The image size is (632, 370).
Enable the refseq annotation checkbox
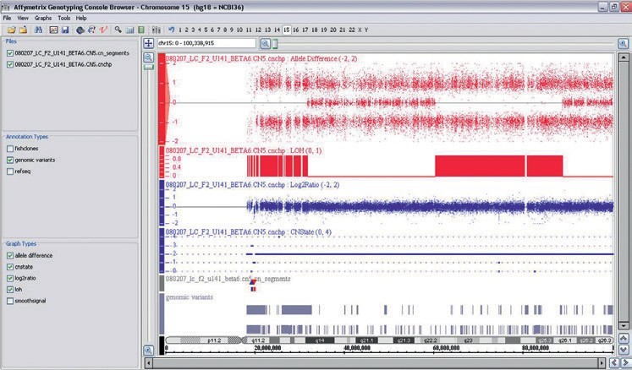click(10, 171)
